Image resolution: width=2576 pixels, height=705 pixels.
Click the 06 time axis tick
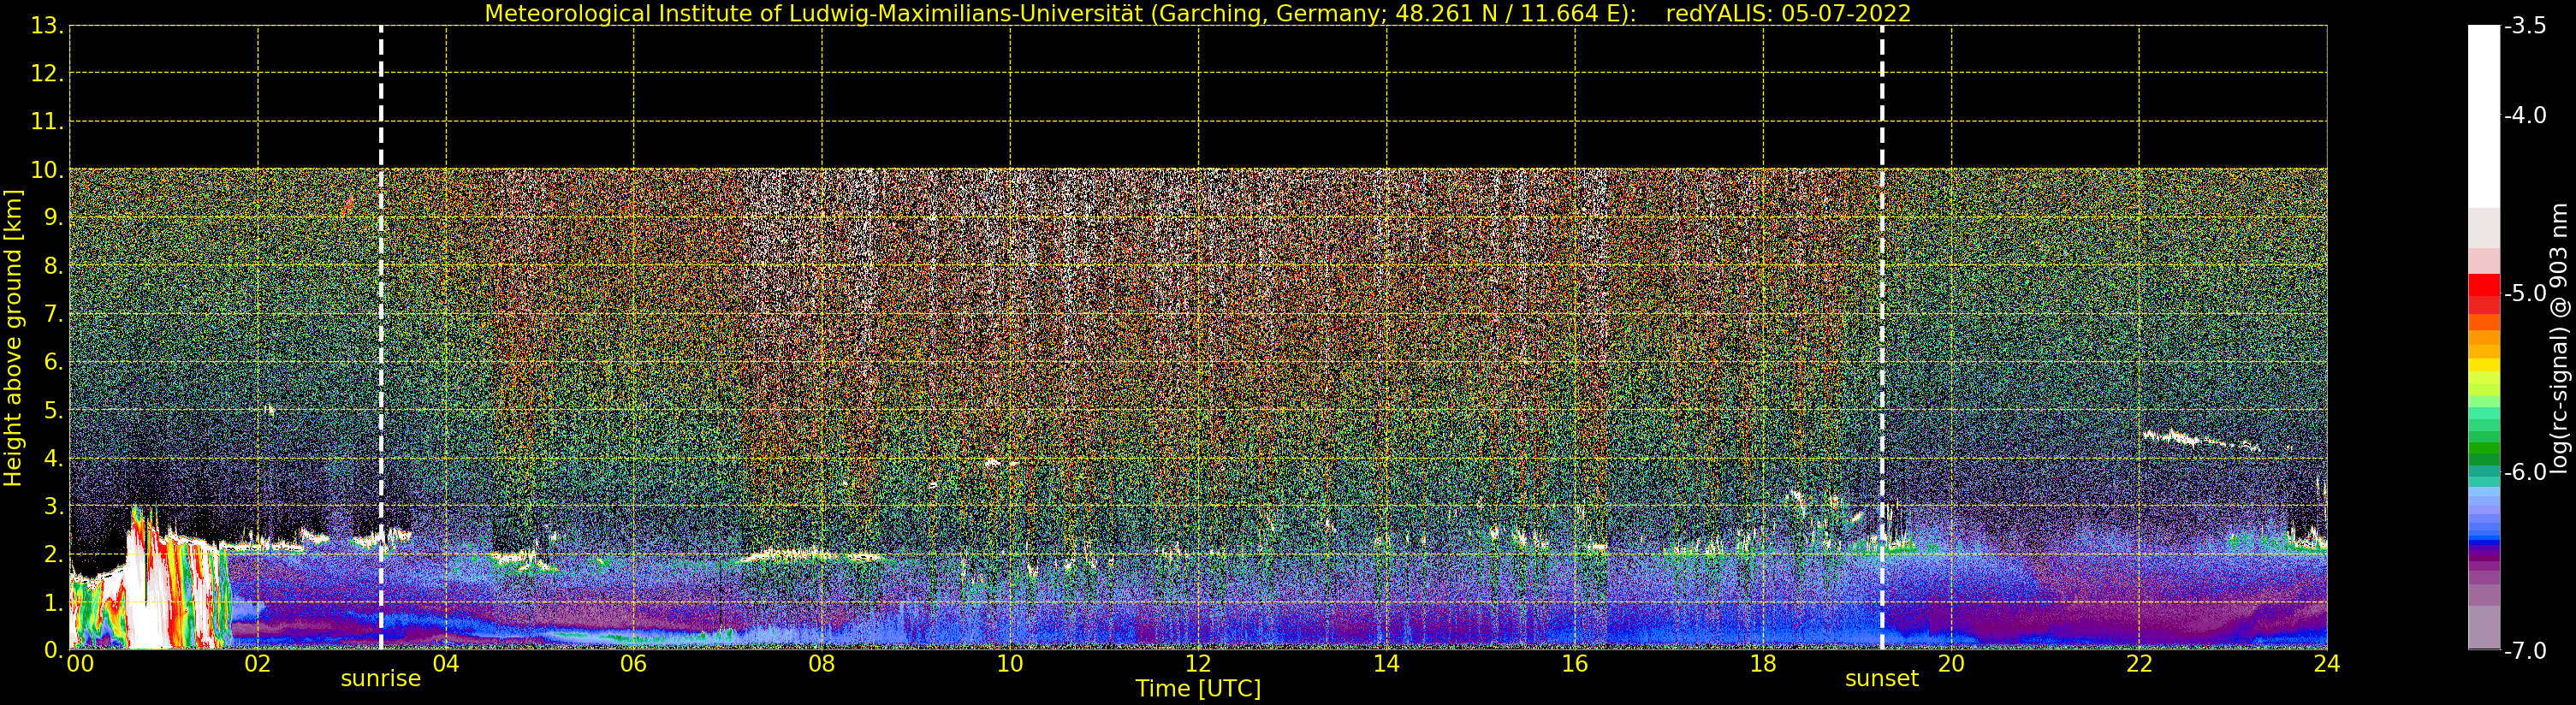point(634,664)
